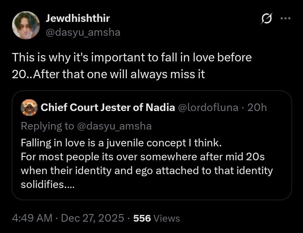Open Jewdhishthir's profile avatar
The image size is (303, 233).
click(26, 25)
